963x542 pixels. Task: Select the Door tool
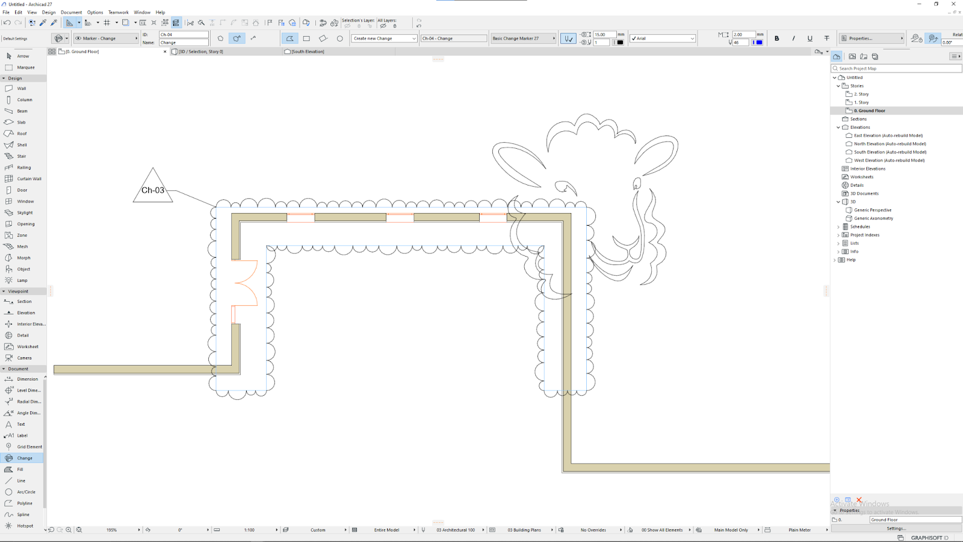click(22, 190)
